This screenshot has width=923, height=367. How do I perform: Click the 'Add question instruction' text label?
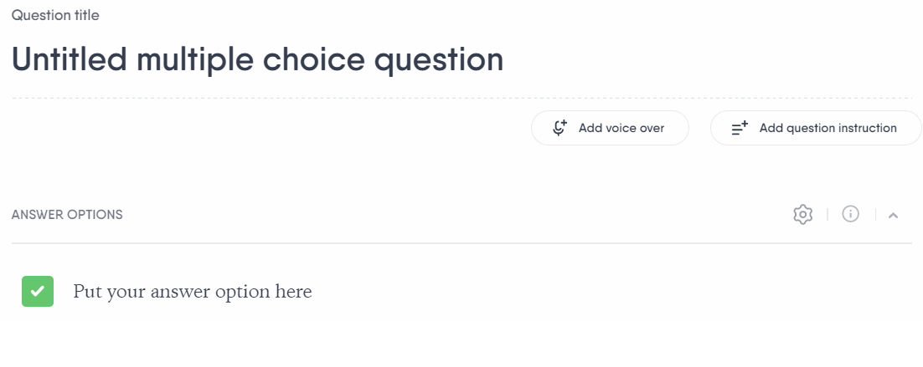tap(828, 128)
